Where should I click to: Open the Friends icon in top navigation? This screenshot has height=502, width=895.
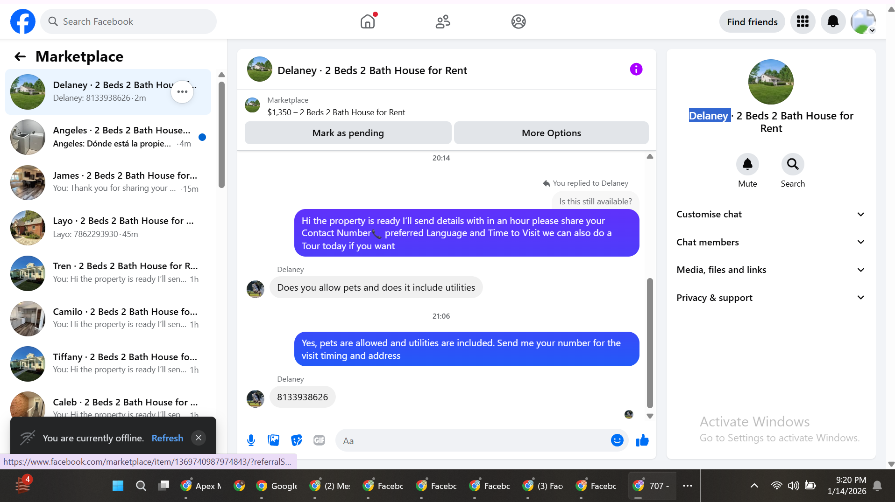[443, 21]
